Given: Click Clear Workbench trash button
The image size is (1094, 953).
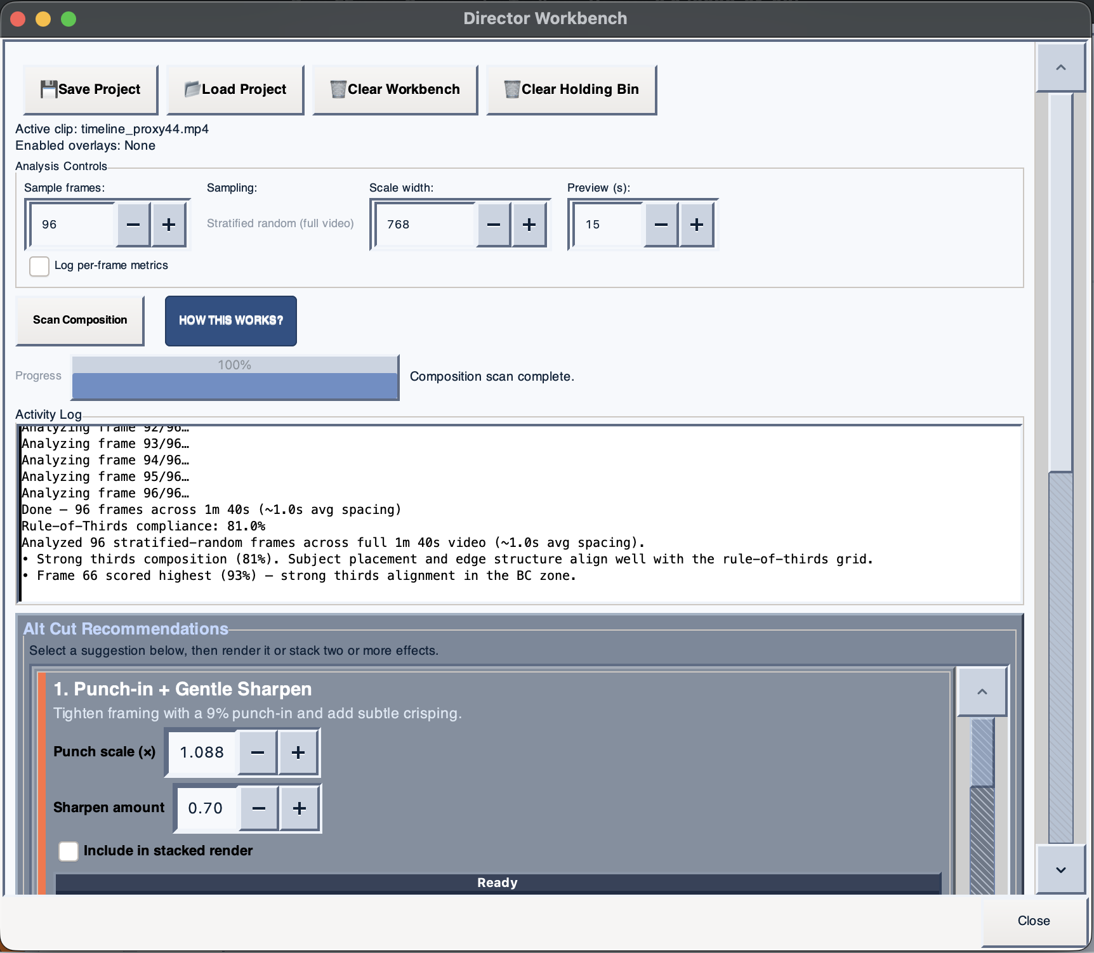Looking at the screenshot, I should click(x=395, y=89).
